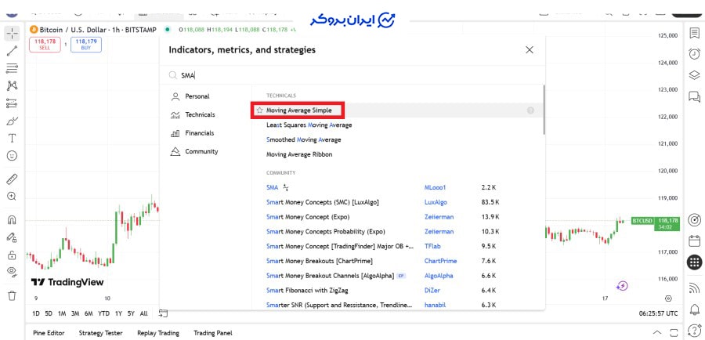This screenshot has height=340, width=705.
Task: Close the Indicators dialog
Action: [530, 50]
